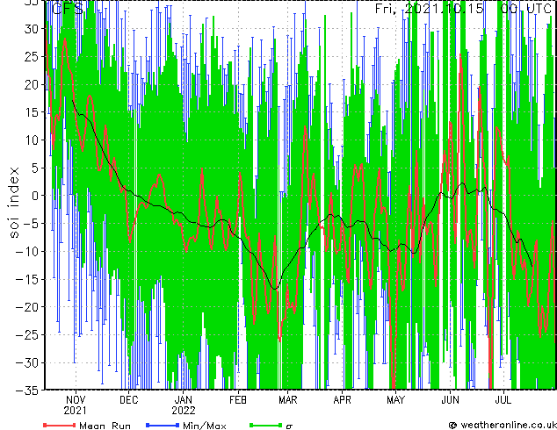The height and width of the screenshot is (430, 557).
Task: Click the 'NOV 2021' x-axis label
Action: click(x=76, y=405)
